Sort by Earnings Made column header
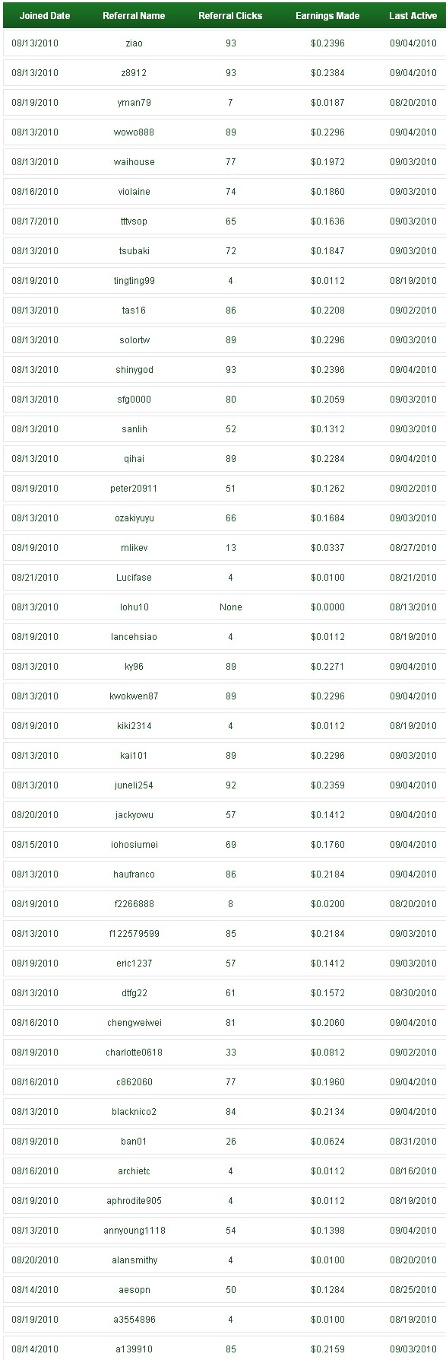Image resolution: width=446 pixels, height=1360 pixels. 327,15
